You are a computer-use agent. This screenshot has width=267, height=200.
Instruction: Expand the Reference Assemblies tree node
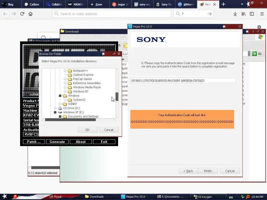[65, 83]
